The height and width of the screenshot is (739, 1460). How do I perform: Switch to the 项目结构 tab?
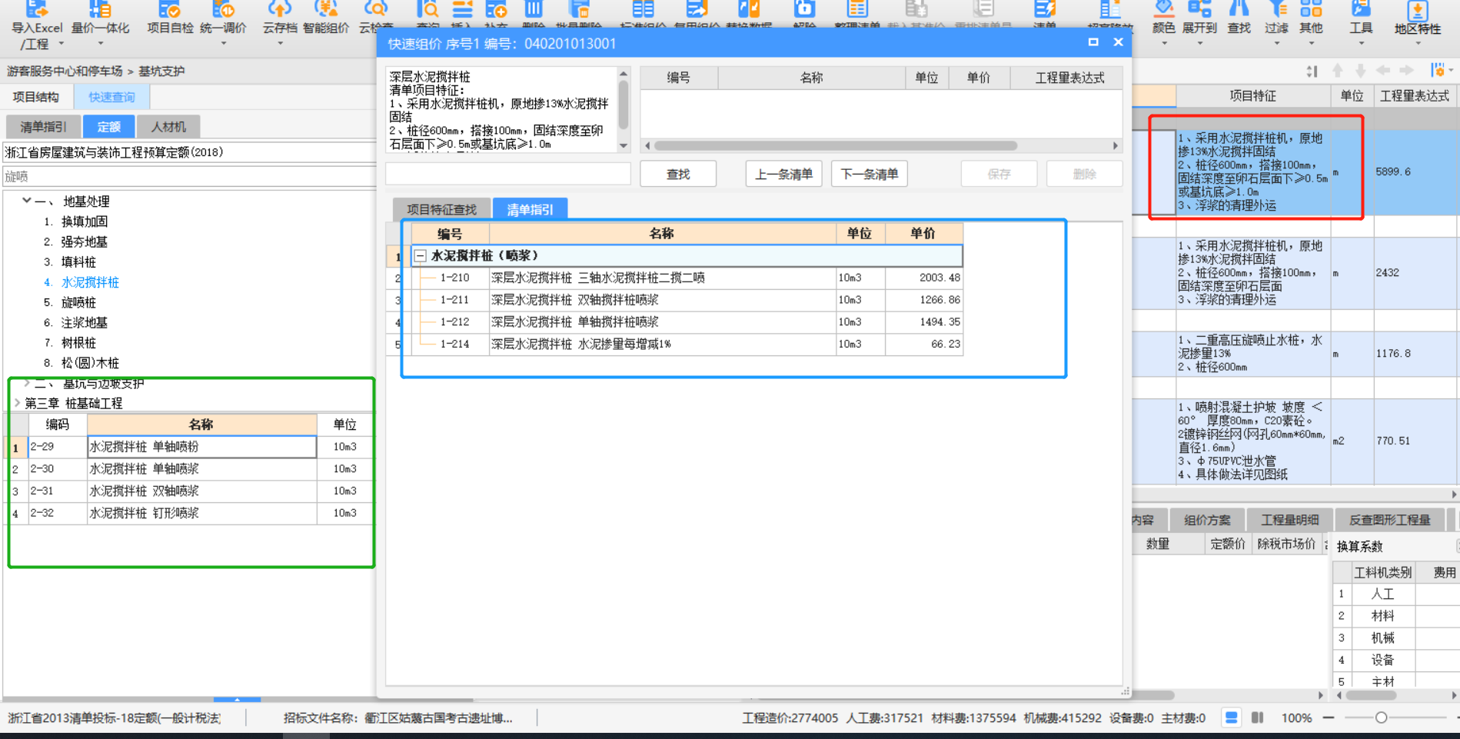pos(36,97)
